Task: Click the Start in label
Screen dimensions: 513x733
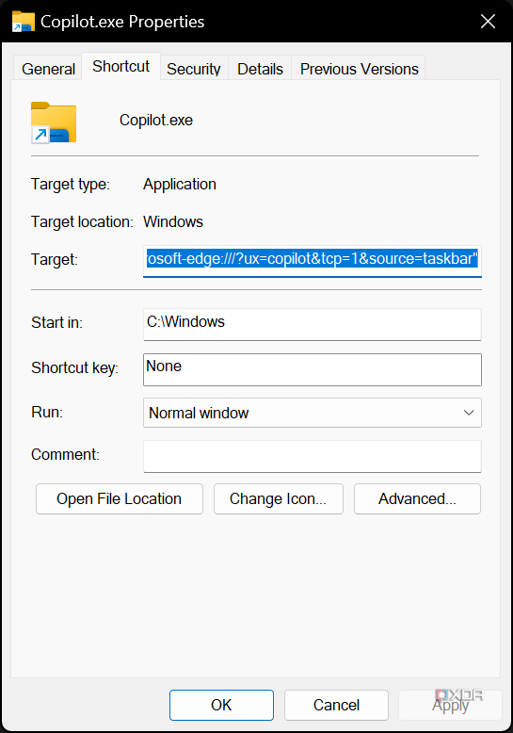Action: [x=57, y=322]
